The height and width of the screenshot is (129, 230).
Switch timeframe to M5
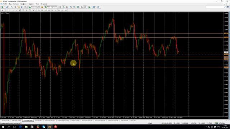pyautogui.click(x=42, y=10)
